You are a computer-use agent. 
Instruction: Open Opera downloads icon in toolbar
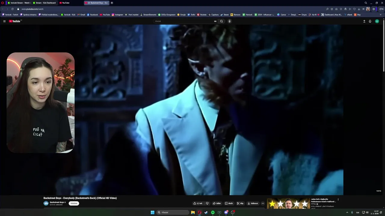359,9
